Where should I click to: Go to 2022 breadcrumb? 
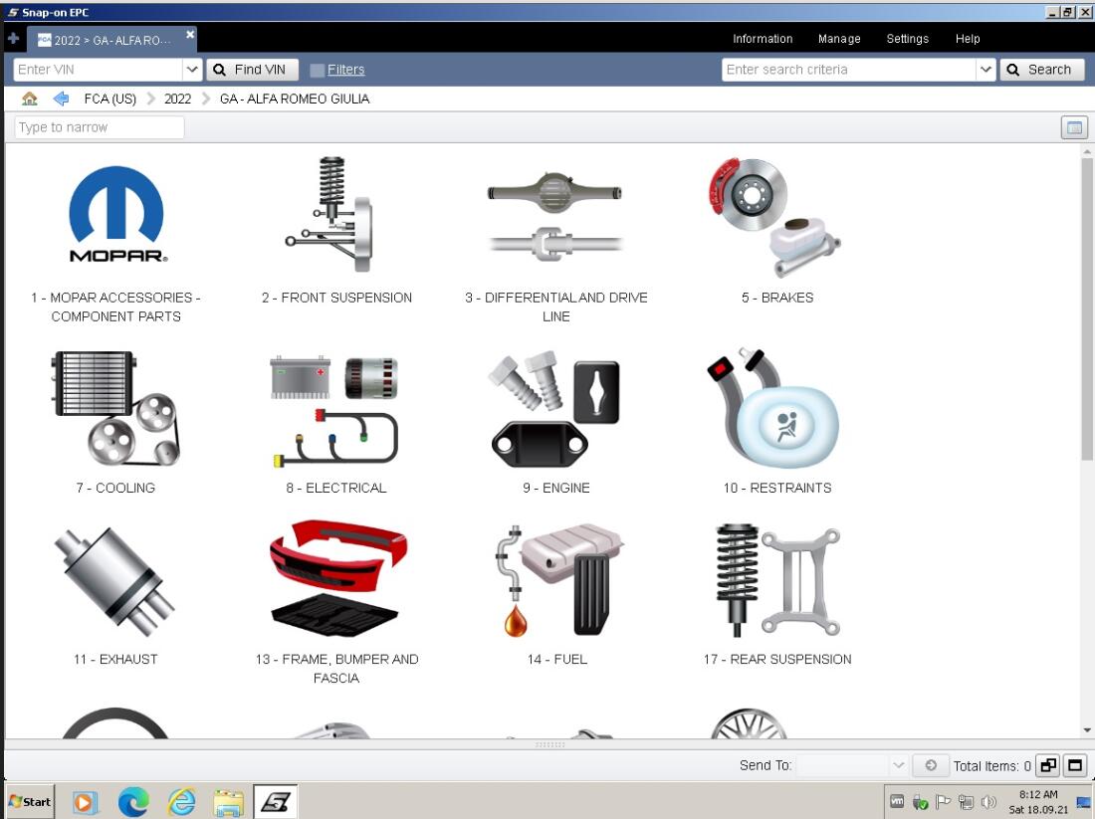tap(177, 99)
